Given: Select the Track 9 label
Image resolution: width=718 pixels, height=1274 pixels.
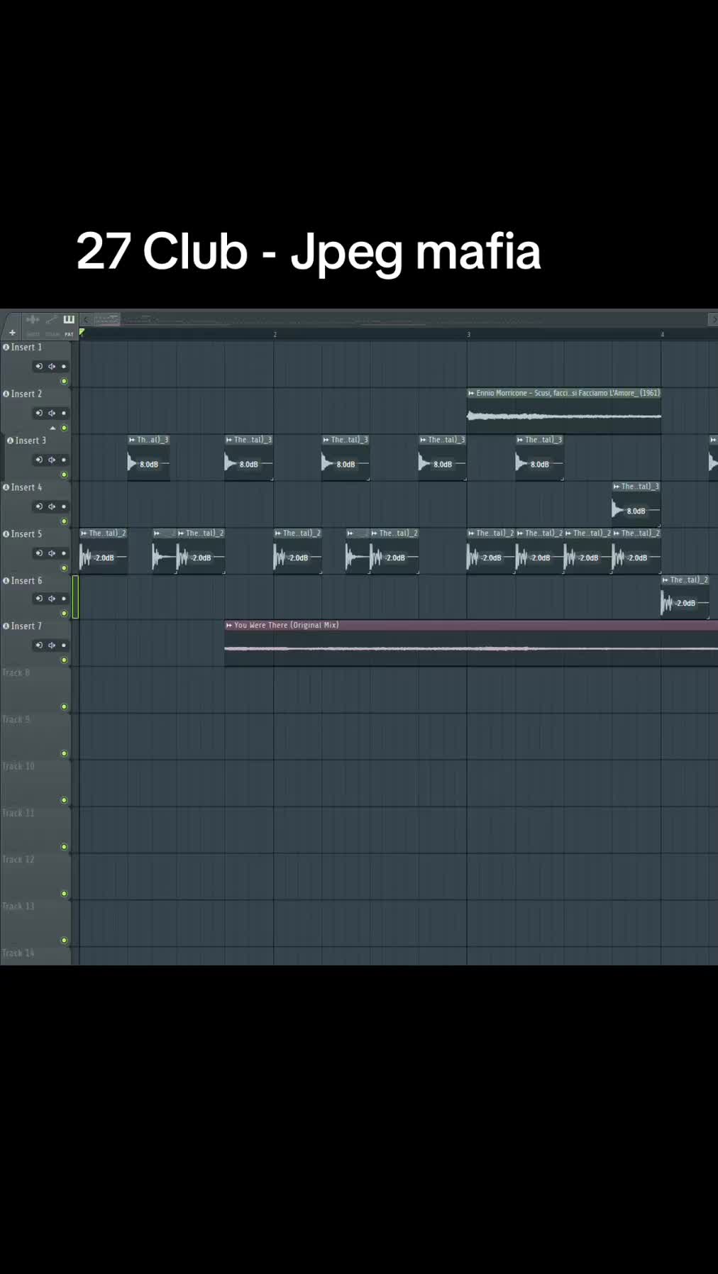Looking at the screenshot, I should [x=16, y=719].
